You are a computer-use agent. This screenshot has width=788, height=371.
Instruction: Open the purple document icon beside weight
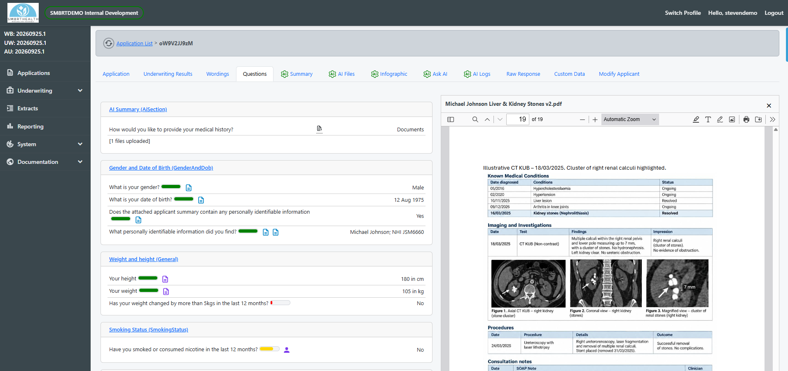166,292
